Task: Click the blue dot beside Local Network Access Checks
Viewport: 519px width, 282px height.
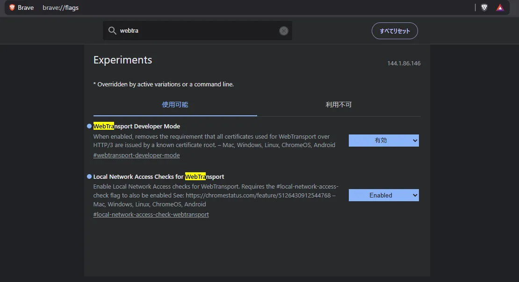Action: coord(89,176)
